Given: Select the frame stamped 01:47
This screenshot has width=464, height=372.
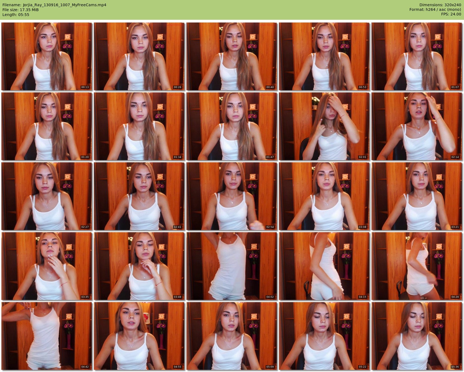Looking at the screenshot, I should point(232,126).
